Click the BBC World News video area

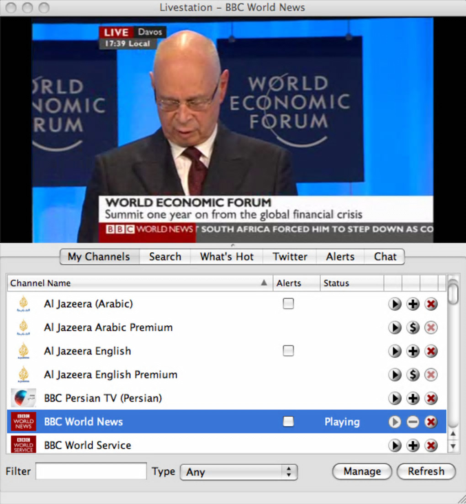click(233, 130)
